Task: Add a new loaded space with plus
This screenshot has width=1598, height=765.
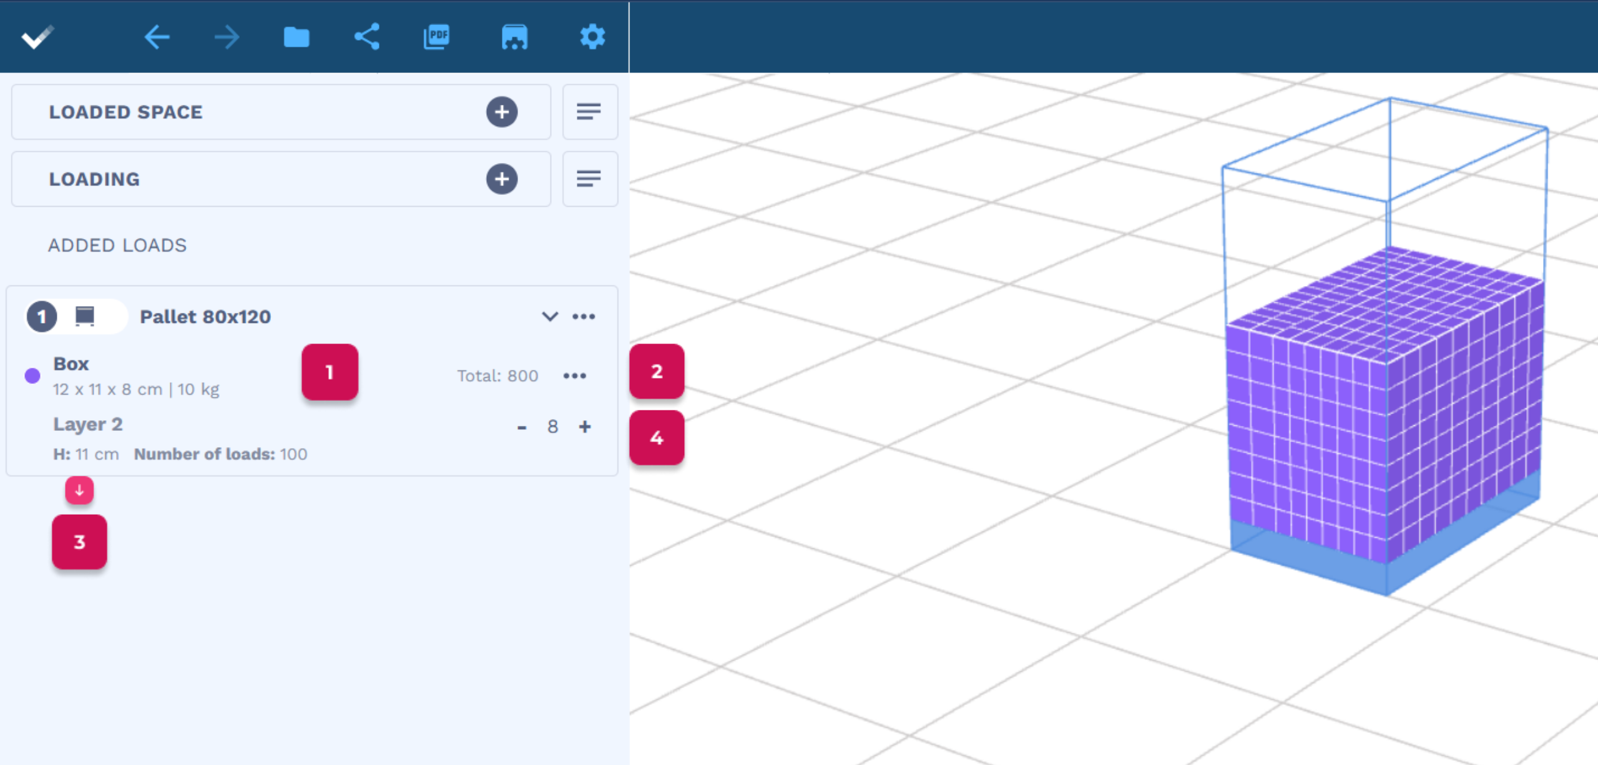Action: 502,112
